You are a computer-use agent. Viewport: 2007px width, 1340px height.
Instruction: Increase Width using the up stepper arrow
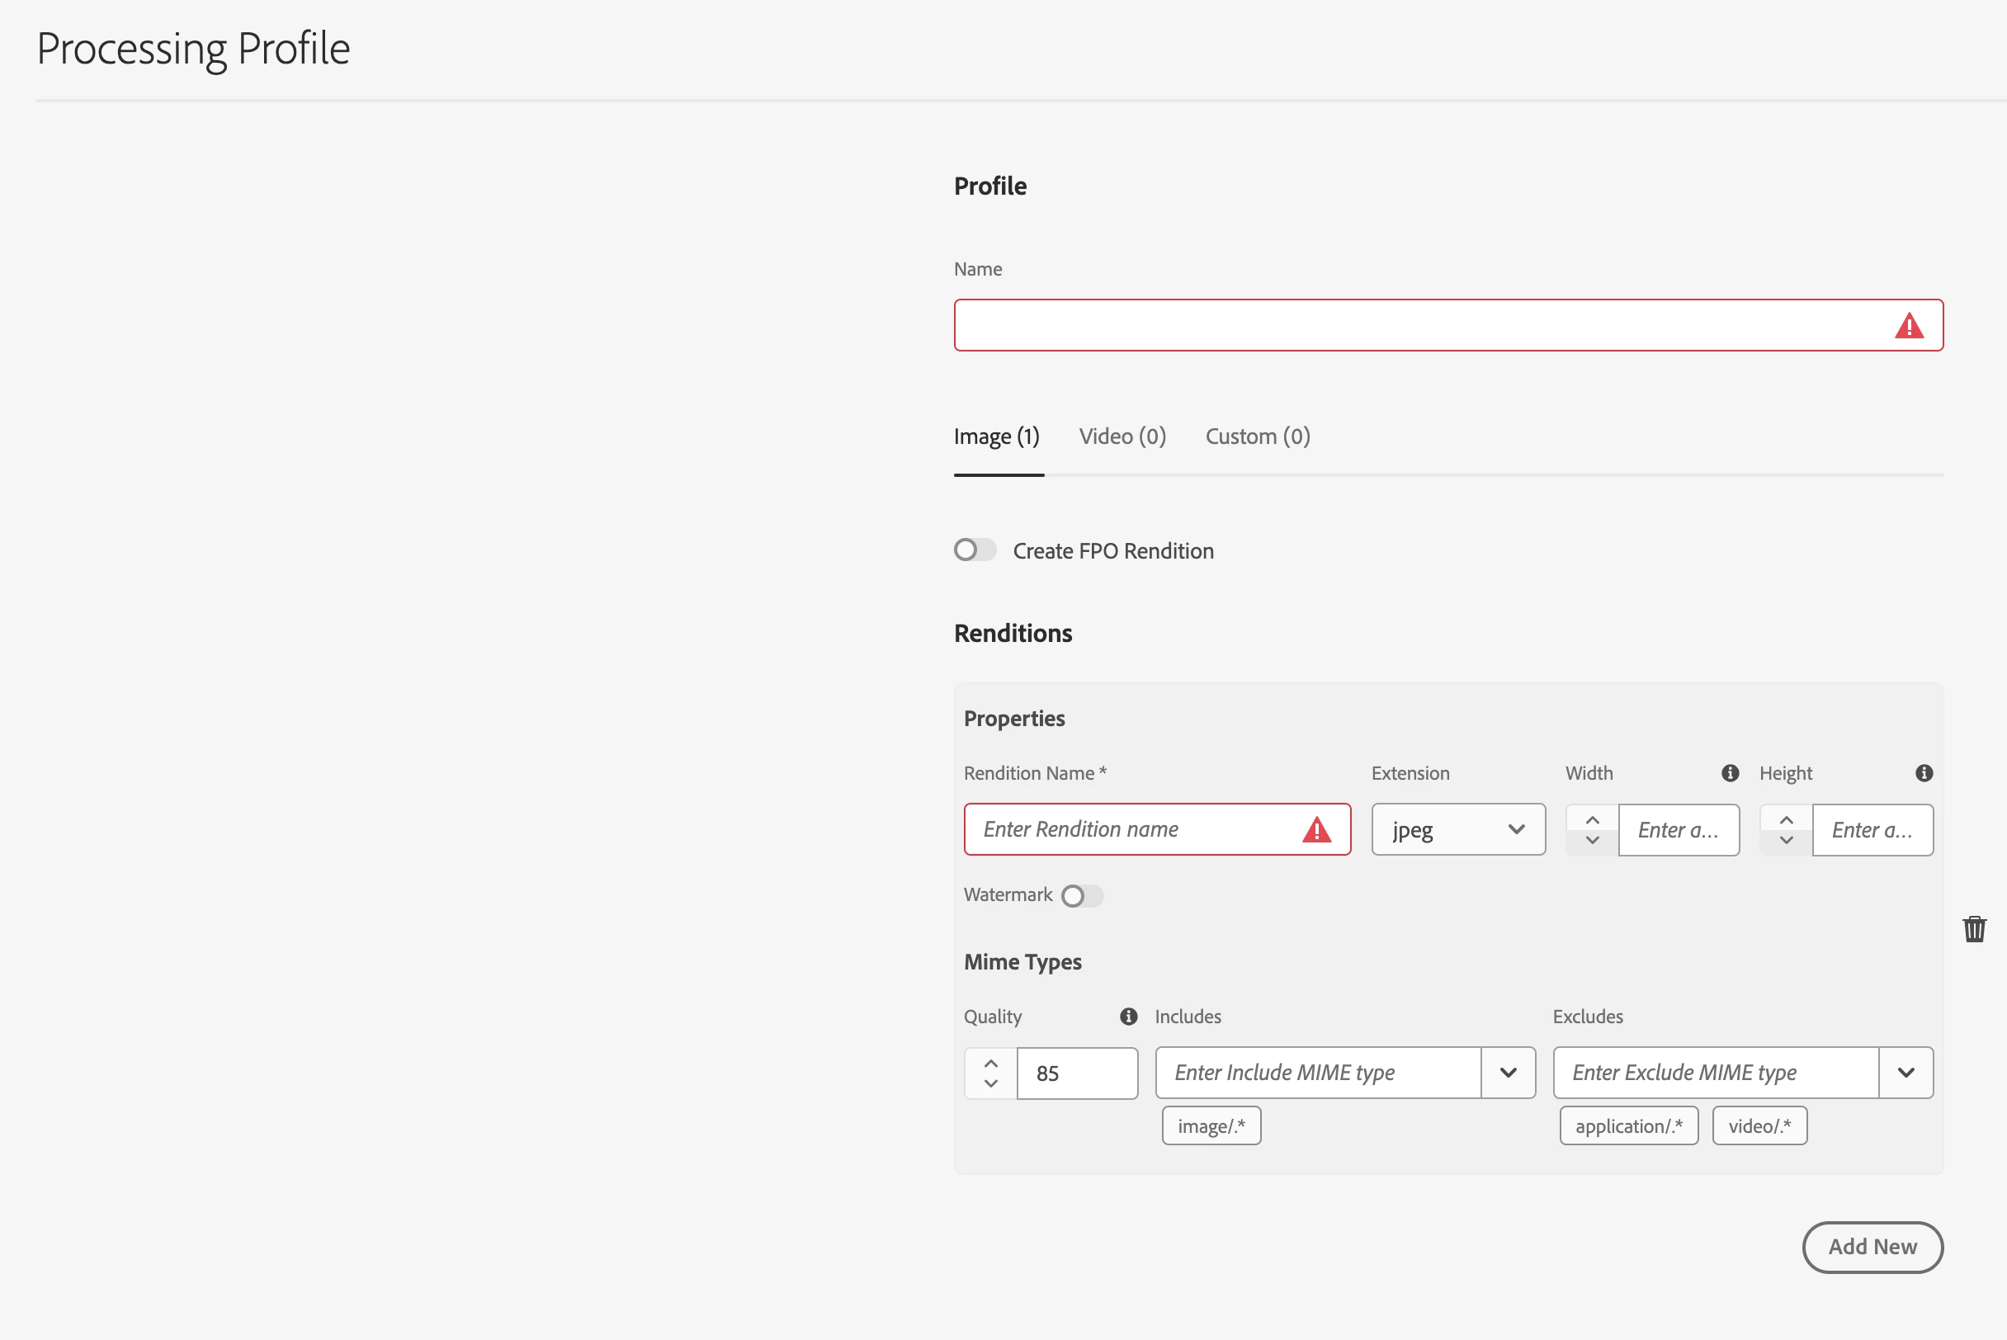pos(1592,819)
